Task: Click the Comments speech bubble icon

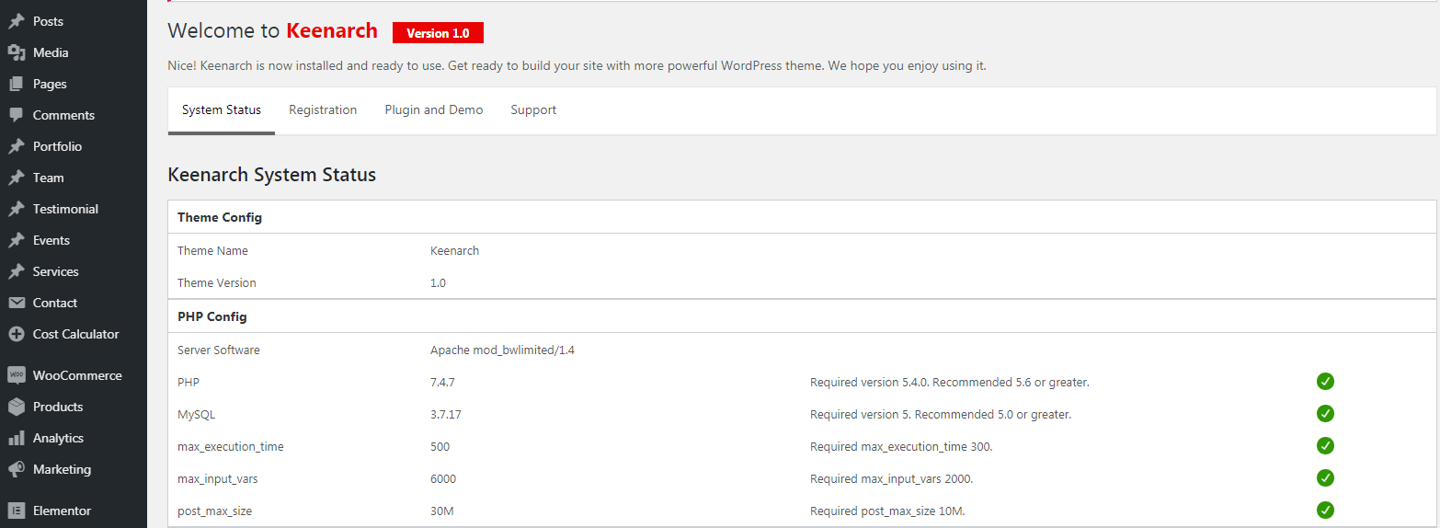Action: click(x=16, y=115)
